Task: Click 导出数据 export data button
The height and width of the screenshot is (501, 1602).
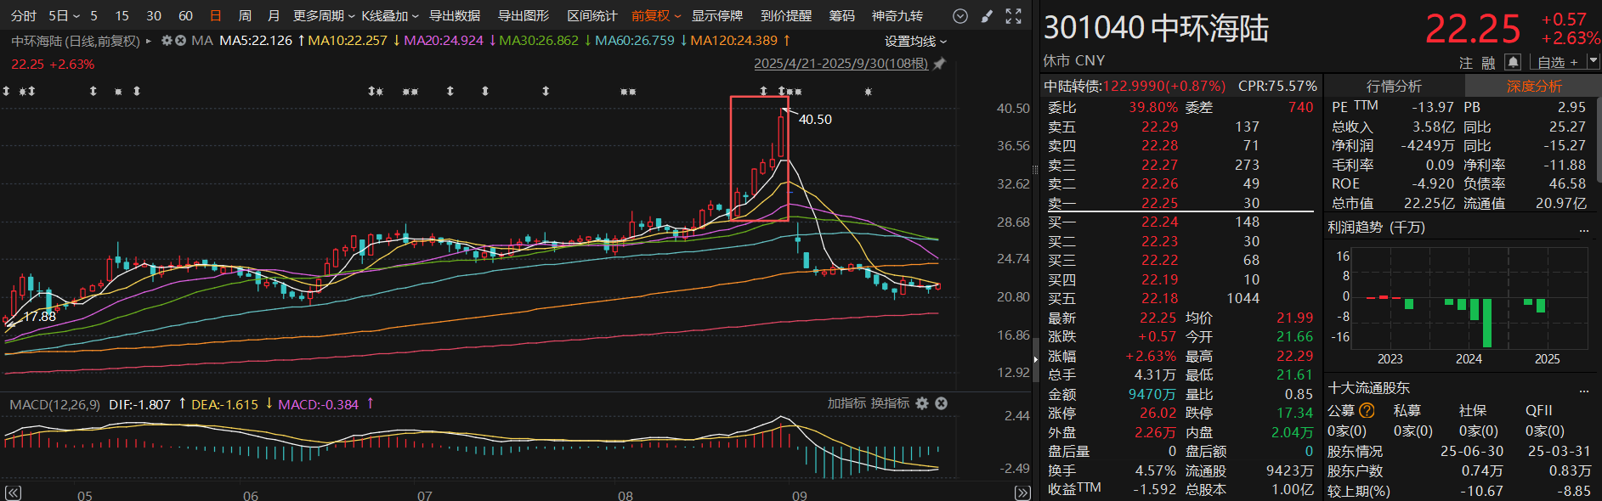Action: [455, 16]
